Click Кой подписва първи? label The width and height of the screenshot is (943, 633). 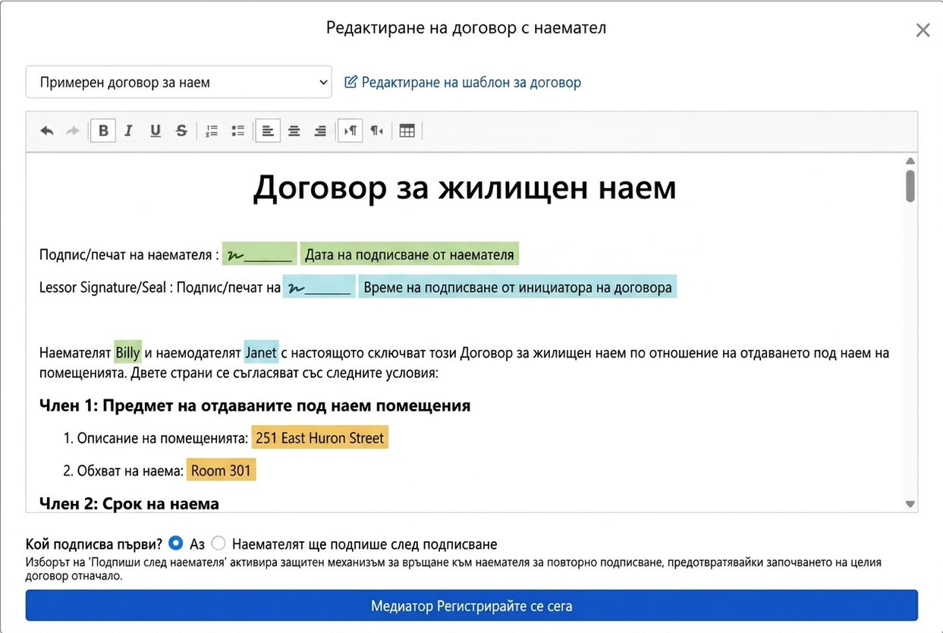point(94,544)
